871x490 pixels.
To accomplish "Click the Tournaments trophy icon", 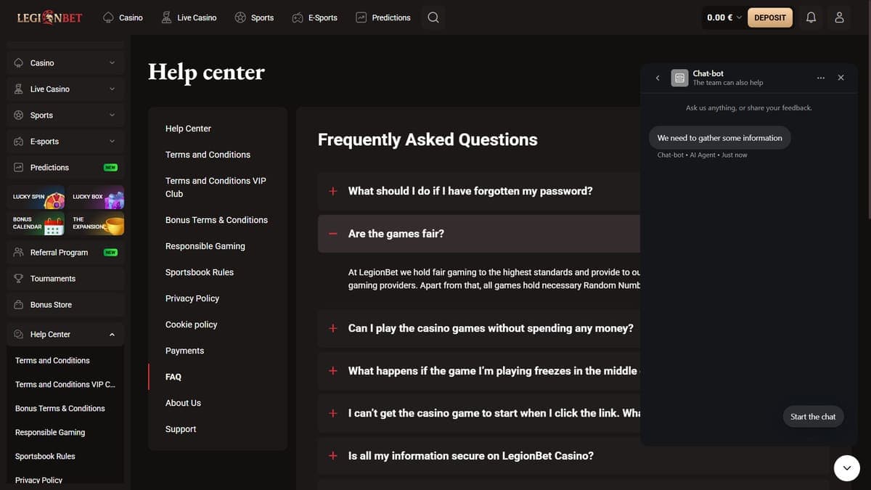I will click(x=19, y=279).
